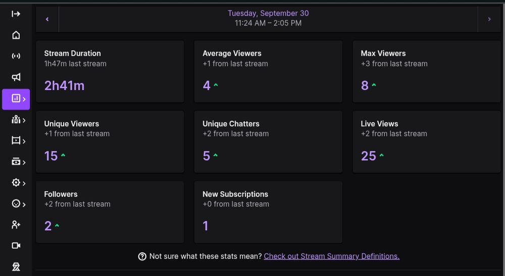Expand the Settings gear chevron
The width and height of the screenshot is (505, 276).
(x=24, y=183)
